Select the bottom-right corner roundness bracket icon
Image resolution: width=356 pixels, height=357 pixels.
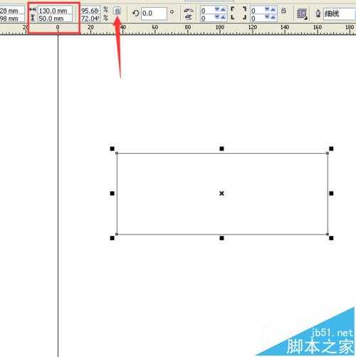point(244,17)
